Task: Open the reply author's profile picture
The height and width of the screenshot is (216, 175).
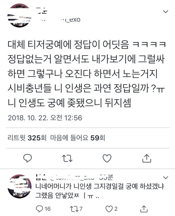Action: pyautogui.click(x=20, y=186)
